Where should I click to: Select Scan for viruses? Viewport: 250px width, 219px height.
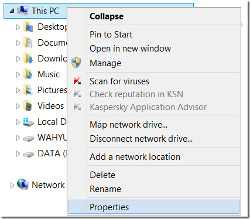(154, 81)
